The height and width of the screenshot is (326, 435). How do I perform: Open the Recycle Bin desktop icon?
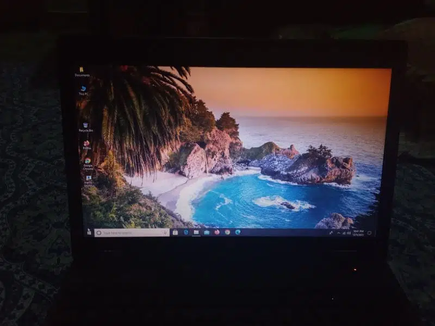[85, 126]
